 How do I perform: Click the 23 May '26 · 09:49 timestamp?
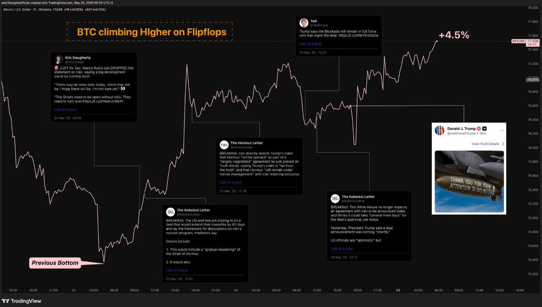[x=68, y=118]
